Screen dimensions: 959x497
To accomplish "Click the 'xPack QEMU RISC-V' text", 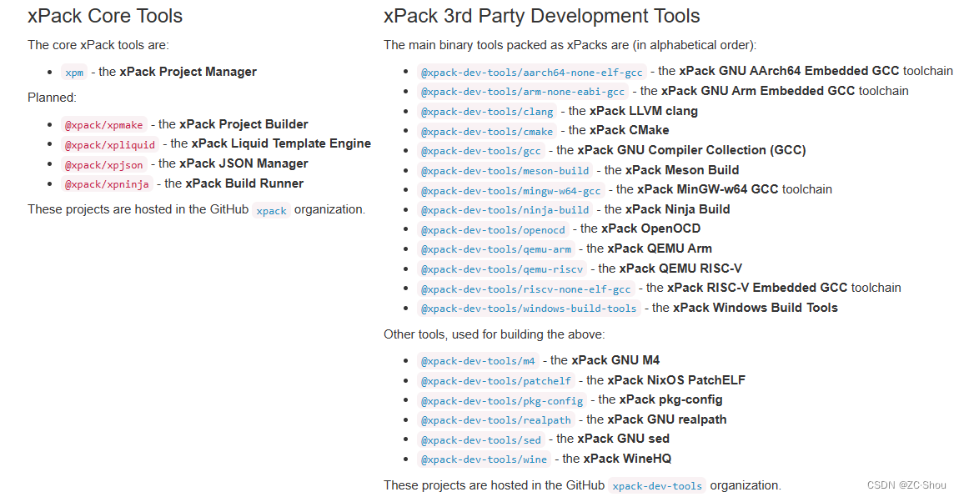I will tap(680, 269).
